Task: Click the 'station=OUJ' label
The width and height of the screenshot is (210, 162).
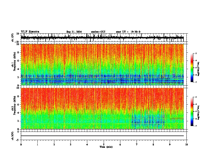Action: pyautogui.click(x=98, y=32)
